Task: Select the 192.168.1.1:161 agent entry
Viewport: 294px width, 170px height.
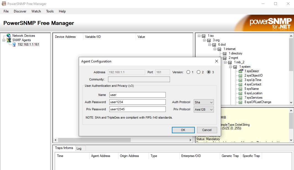Action: point(28,45)
